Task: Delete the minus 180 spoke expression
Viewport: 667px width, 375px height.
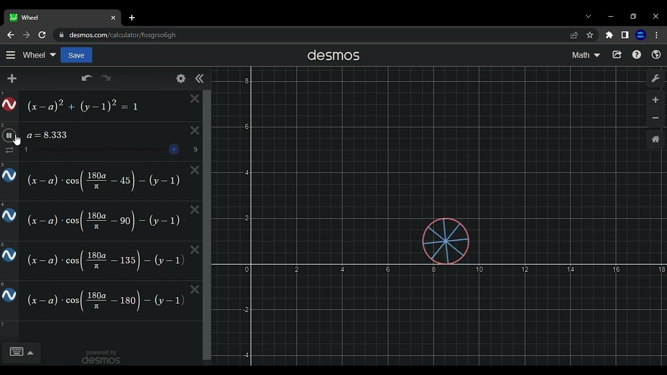Action: pos(195,290)
